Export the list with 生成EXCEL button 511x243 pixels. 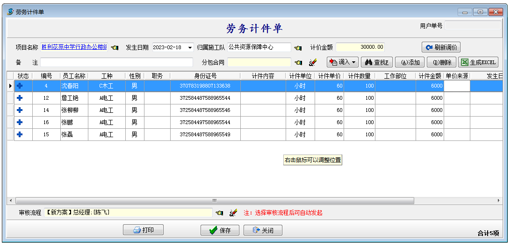478,62
